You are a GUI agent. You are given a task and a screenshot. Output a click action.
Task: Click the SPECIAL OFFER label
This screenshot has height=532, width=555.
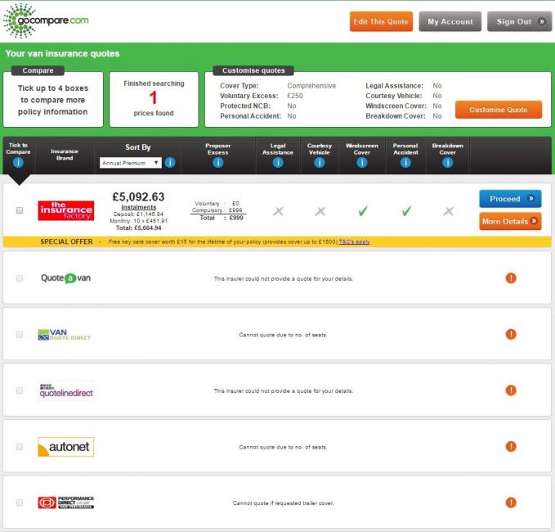click(66, 241)
